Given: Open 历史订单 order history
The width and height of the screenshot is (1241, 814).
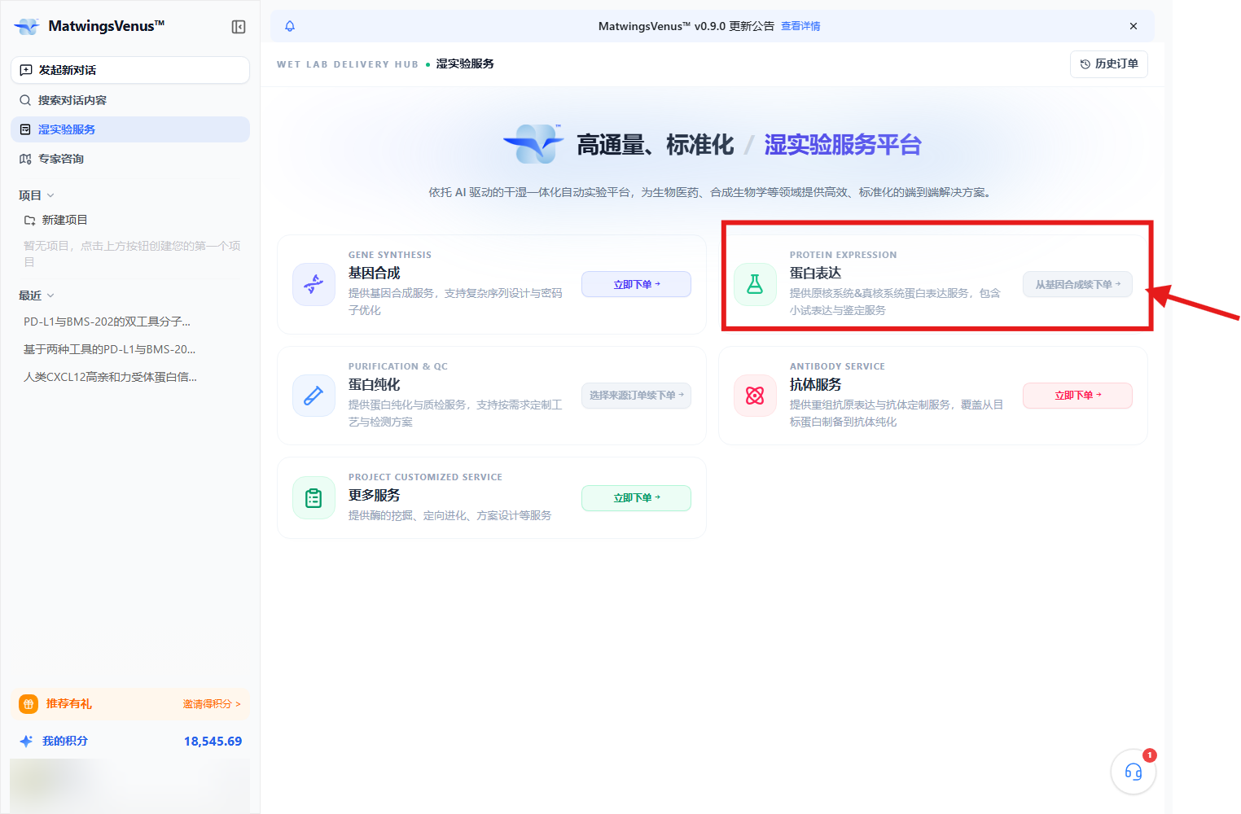Looking at the screenshot, I should (x=1109, y=63).
